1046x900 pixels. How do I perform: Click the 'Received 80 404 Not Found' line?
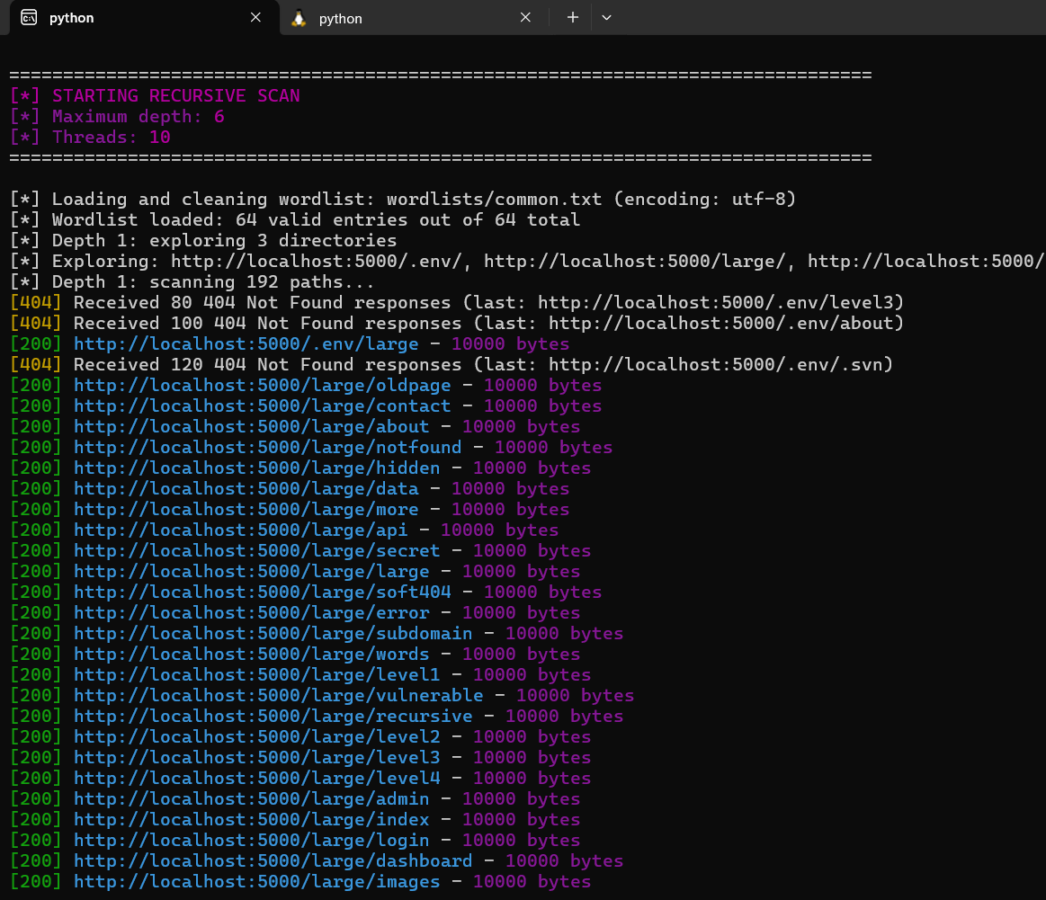click(x=457, y=303)
